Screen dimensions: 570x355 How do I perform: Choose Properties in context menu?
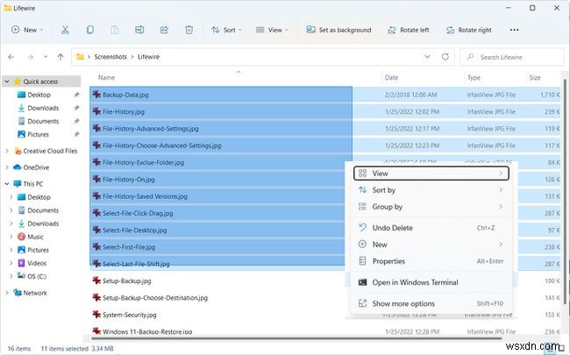coord(431,261)
